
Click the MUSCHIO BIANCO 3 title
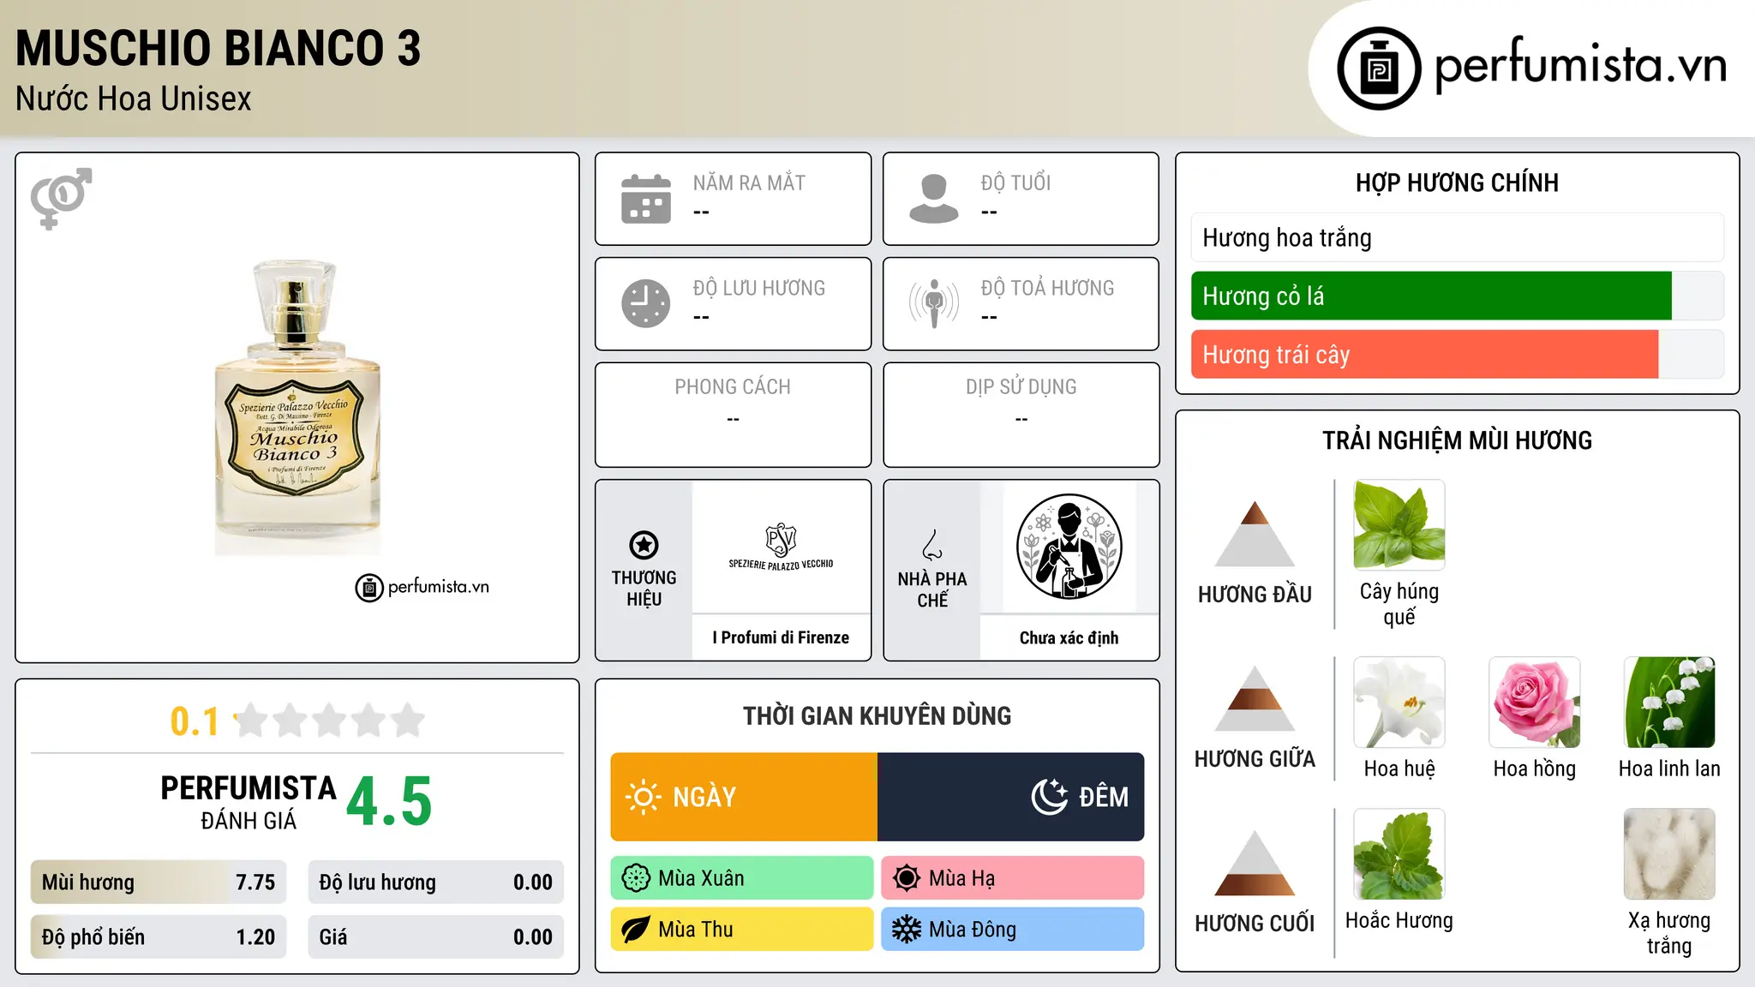(219, 48)
